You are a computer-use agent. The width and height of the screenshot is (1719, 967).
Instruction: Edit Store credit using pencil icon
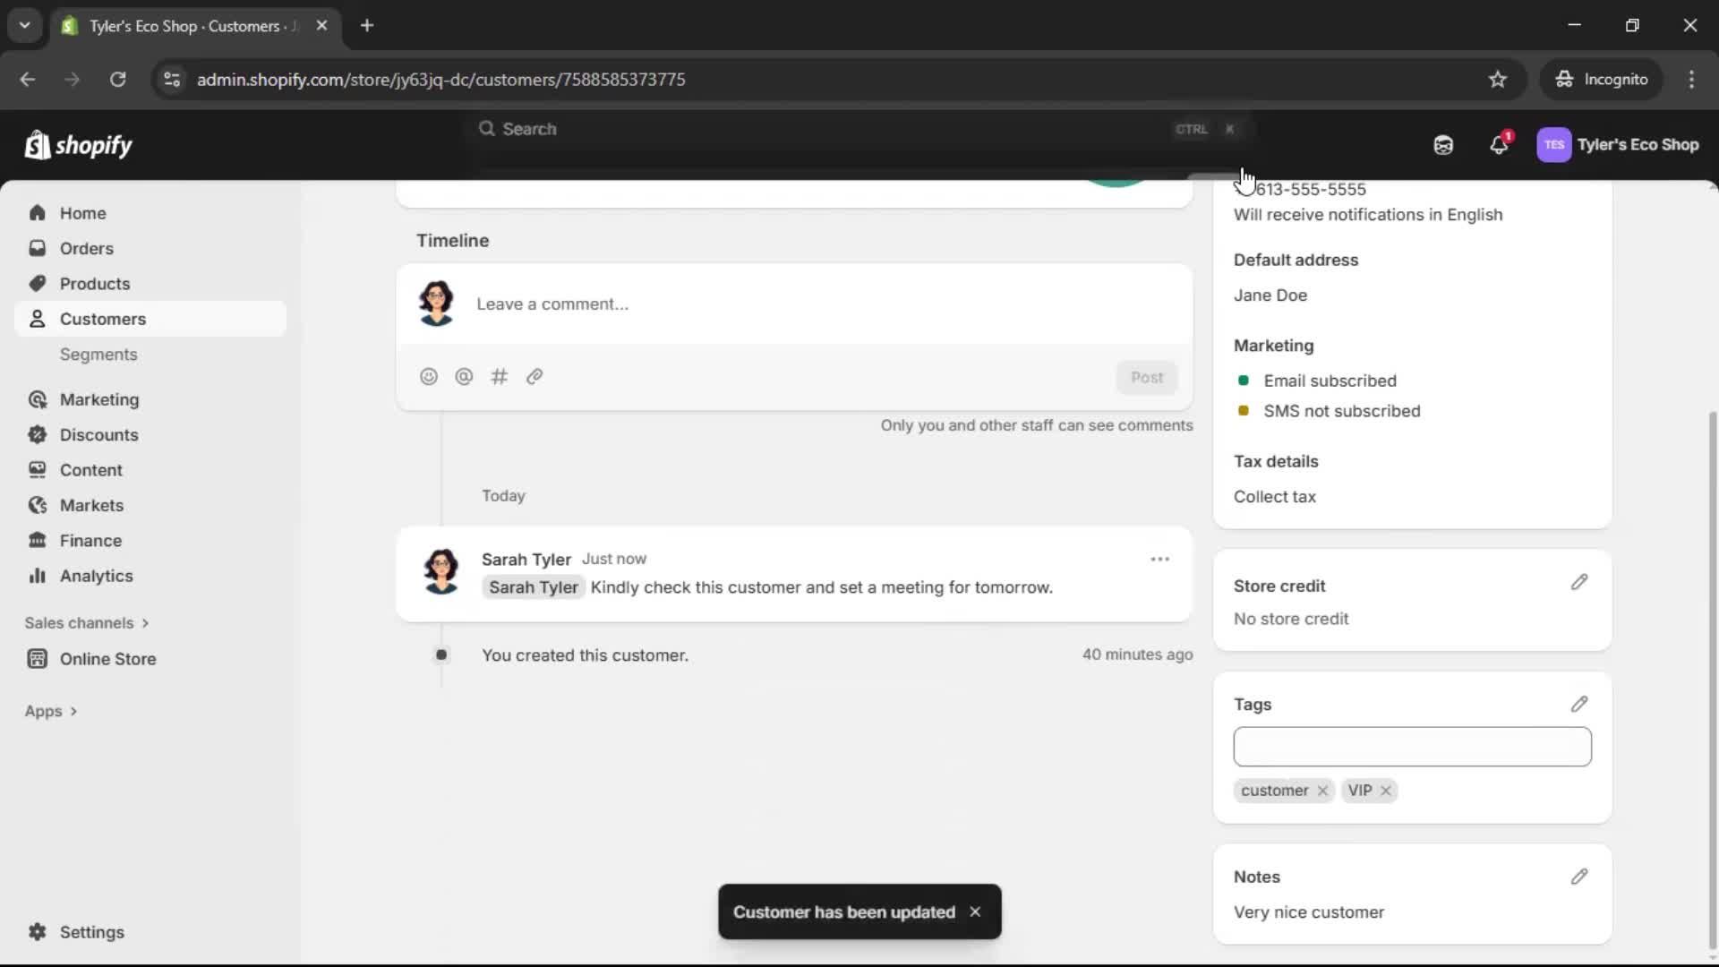pos(1579,582)
